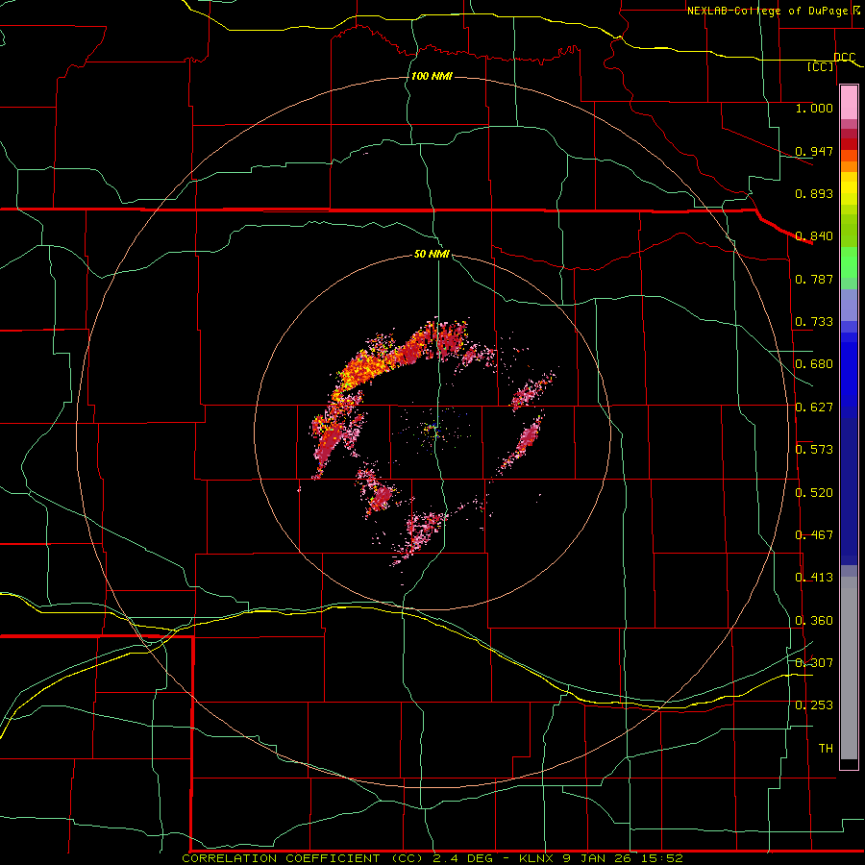Screen dimensions: 865x865
Task: Select the 0.253 scale value
Action: [814, 705]
